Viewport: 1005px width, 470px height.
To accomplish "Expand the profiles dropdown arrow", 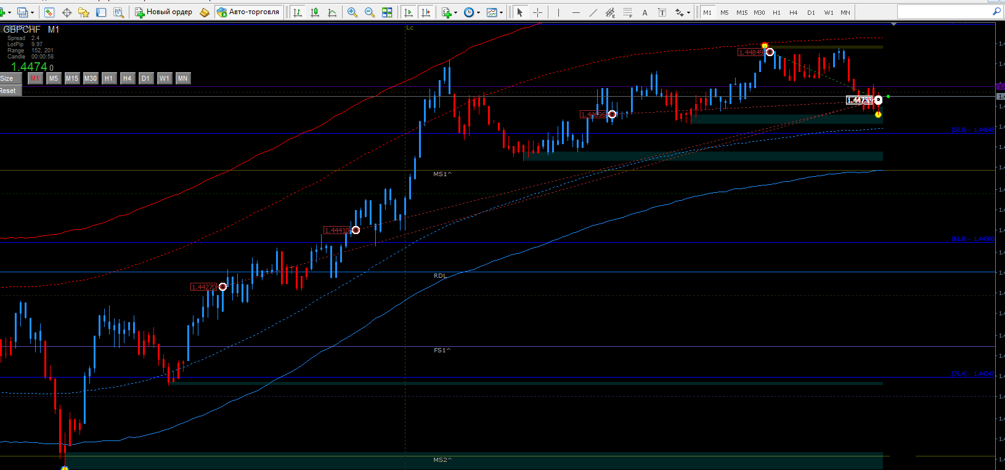I will pos(32,12).
